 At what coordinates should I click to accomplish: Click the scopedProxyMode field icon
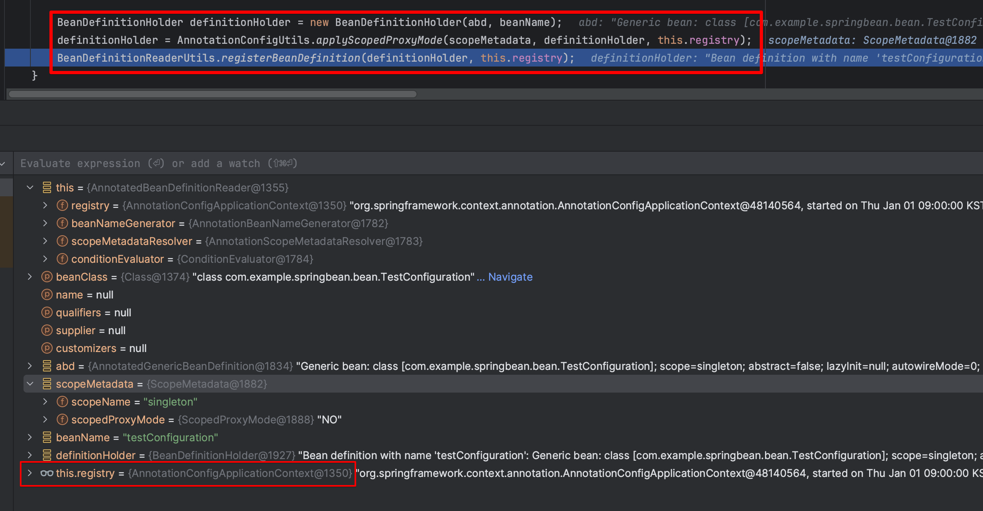62,420
